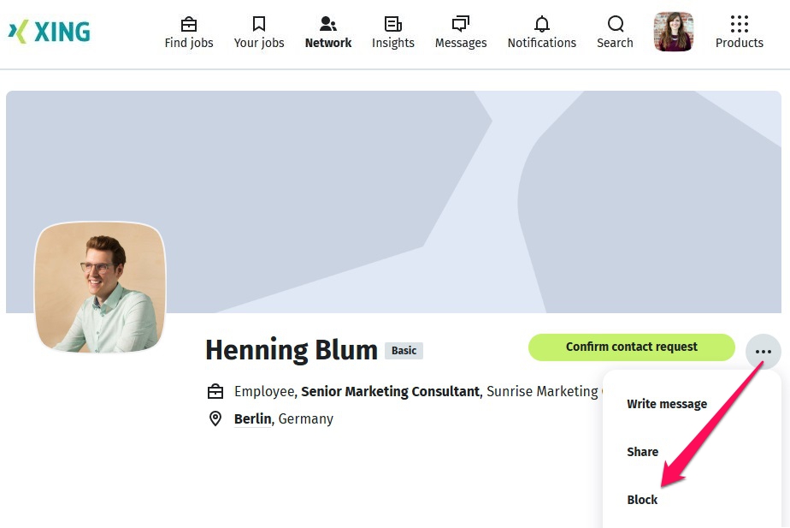Select Block in the dropdown menu

coord(643,500)
